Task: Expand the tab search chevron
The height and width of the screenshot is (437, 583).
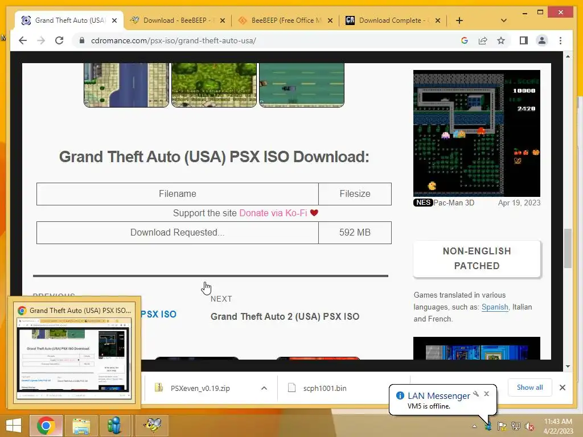Action: pyautogui.click(x=503, y=20)
